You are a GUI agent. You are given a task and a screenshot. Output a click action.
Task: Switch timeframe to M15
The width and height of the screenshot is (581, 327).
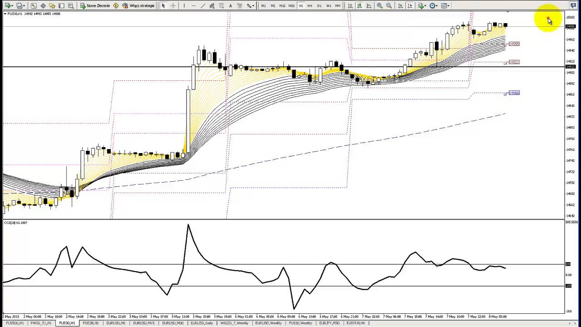(282, 5)
